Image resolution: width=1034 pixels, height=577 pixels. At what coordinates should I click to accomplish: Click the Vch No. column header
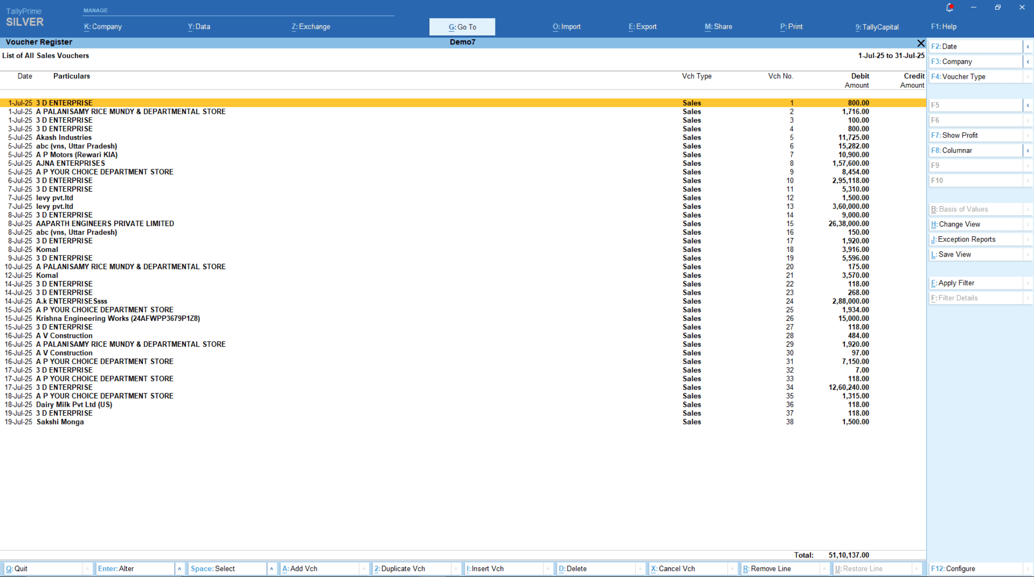[x=780, y=76]
